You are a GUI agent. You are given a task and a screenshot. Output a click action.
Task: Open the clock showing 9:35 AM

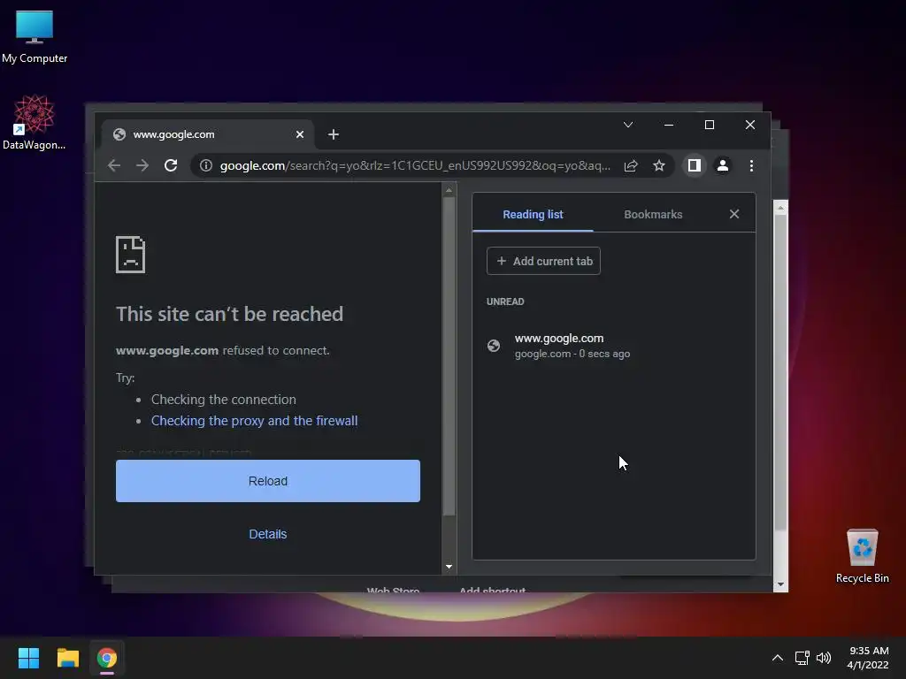click(868, 658)
